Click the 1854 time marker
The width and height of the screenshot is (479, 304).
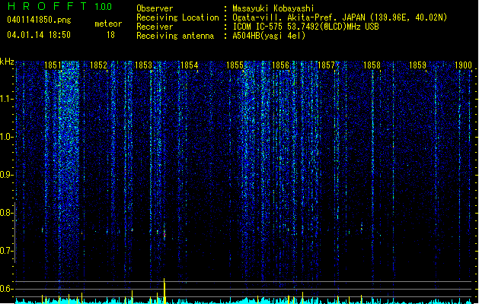pyautogui.click(x=189, y=65)
